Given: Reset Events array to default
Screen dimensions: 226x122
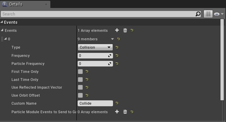Looking at the screenshot, I should pos(132,30).
